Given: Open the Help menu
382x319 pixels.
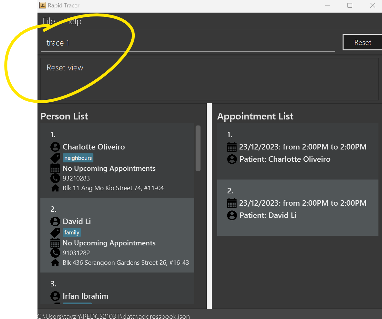Looking at the screenshot, I should click(x=73, y=21).
